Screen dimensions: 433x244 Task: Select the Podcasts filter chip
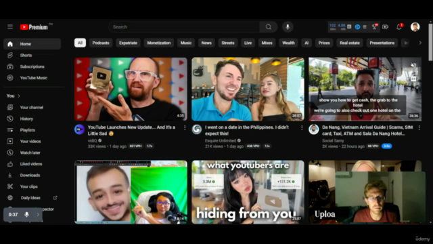click(101, 43)
